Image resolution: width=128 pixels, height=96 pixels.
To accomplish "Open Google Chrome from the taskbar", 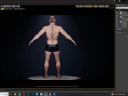I will [x=20, y=94].
